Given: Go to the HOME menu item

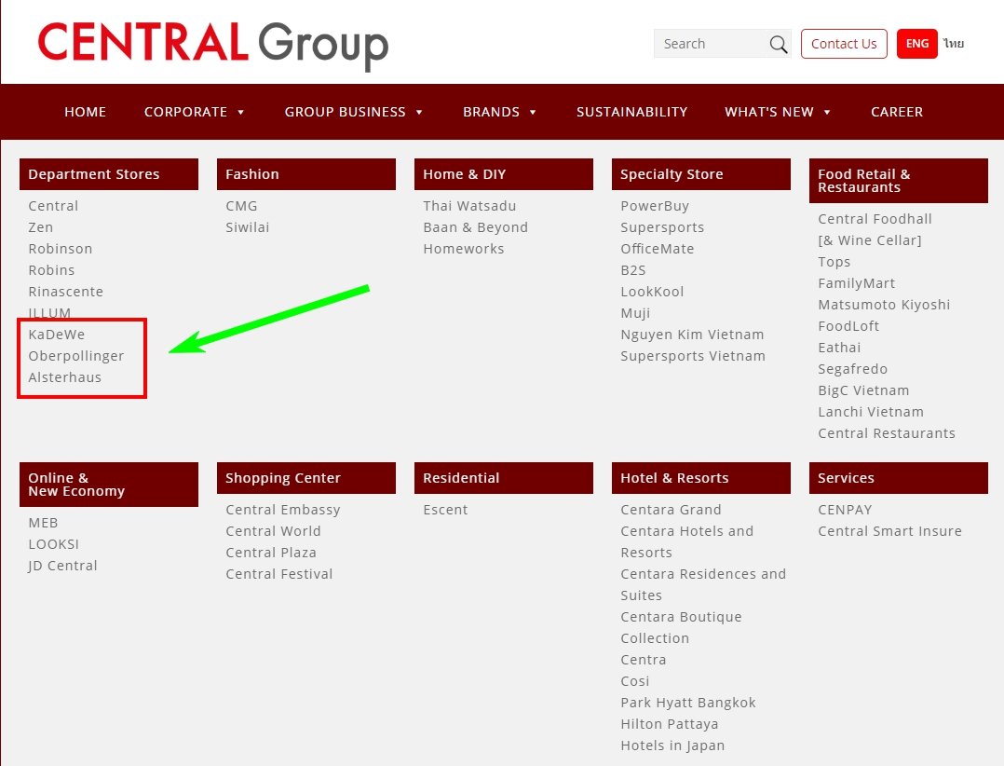Looking at the screenshot, I should point(85,112).
